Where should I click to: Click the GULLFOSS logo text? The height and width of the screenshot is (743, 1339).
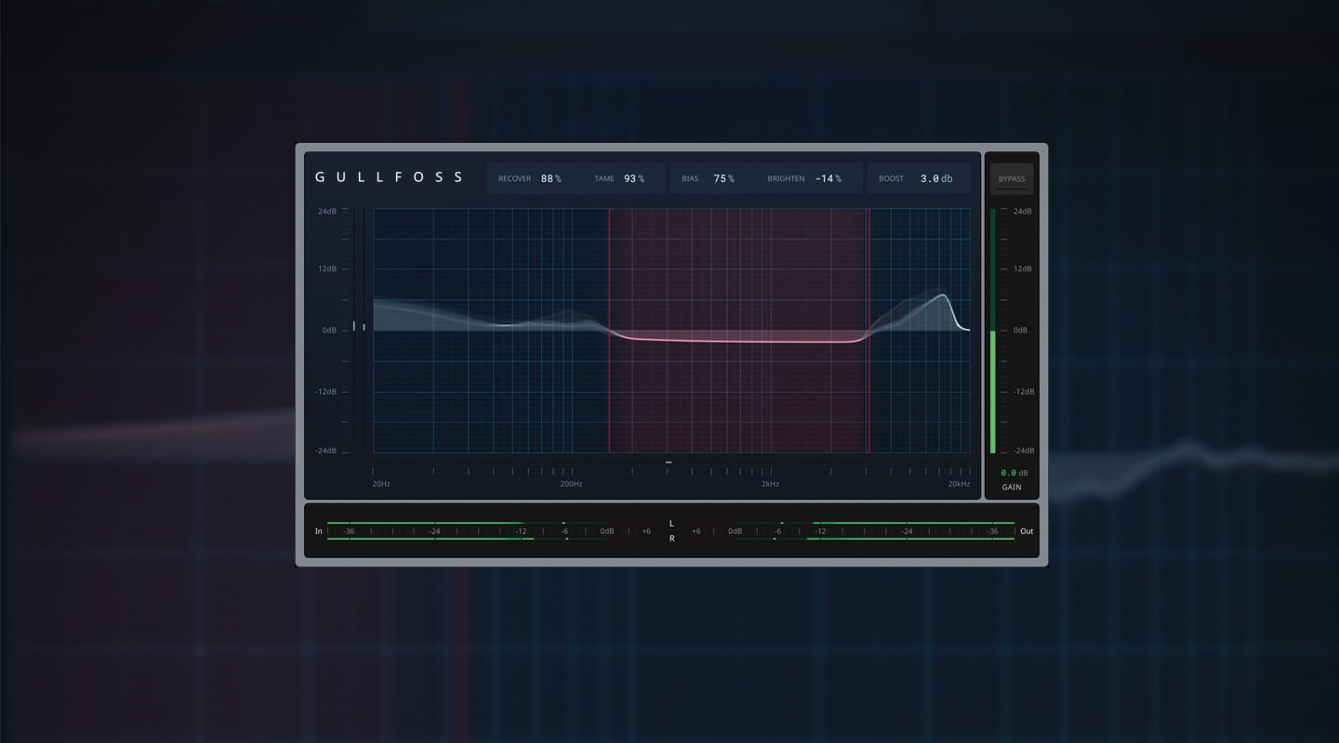point(389,177)
